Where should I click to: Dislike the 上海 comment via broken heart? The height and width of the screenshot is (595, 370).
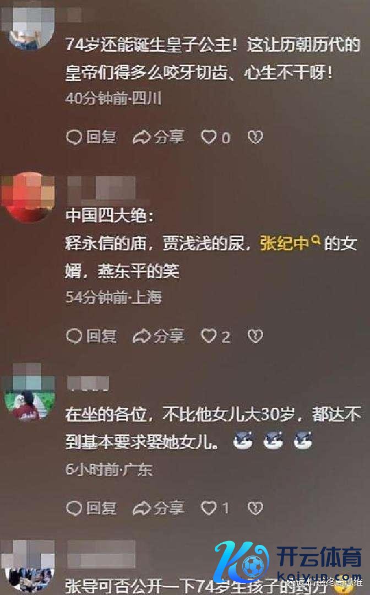(255, 336)
